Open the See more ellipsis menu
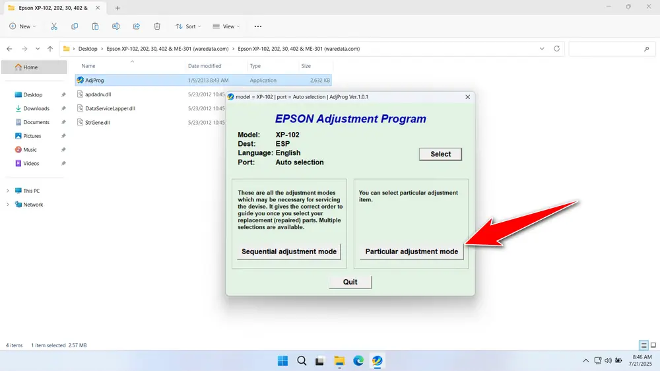 258,26
